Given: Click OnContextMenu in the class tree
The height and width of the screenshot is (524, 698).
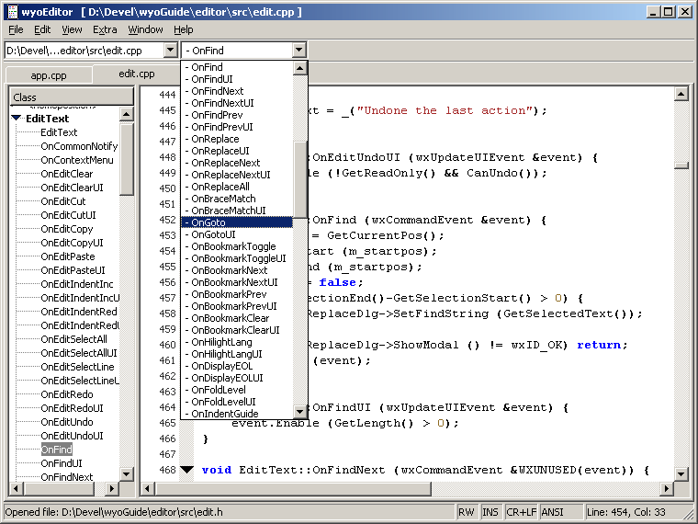Looking at the screenshot, I should coord(77,160).
